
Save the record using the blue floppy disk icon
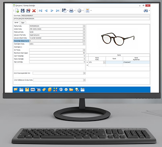pos(23,10)
